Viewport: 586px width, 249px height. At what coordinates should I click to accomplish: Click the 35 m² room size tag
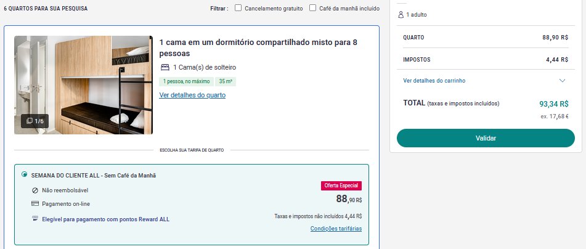(x=226, y=81)
